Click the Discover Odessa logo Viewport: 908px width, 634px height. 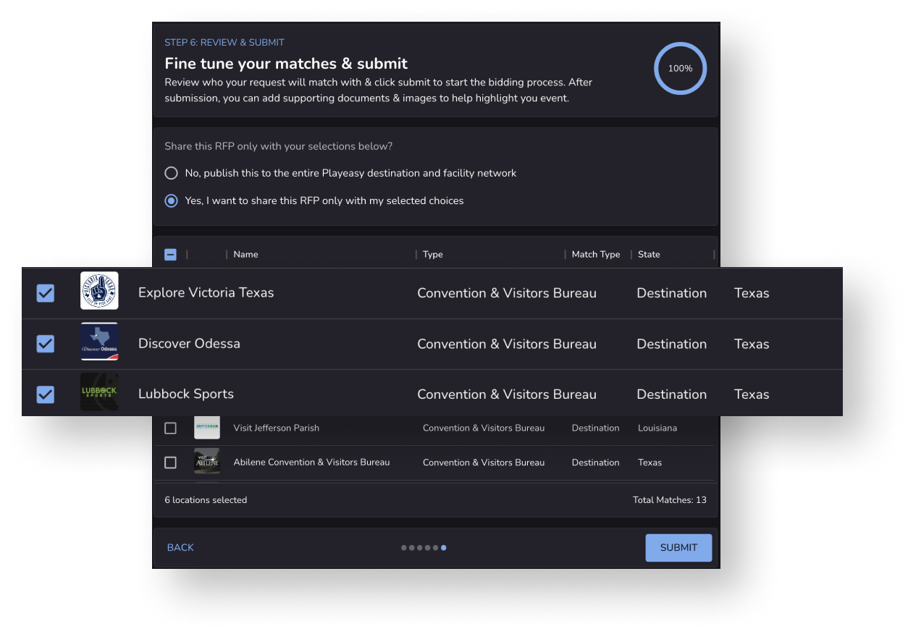99,341
